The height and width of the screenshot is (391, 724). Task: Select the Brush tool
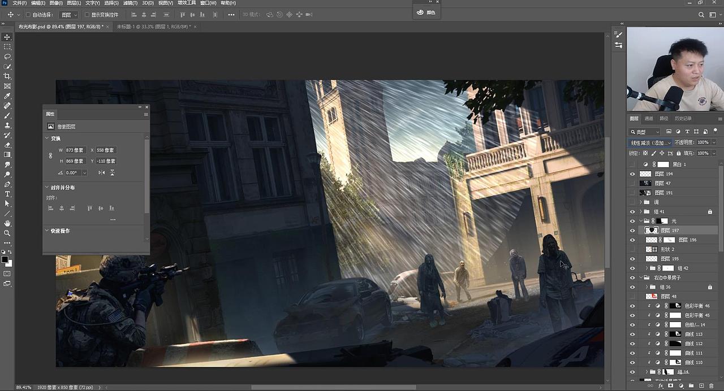coord(7,115)
